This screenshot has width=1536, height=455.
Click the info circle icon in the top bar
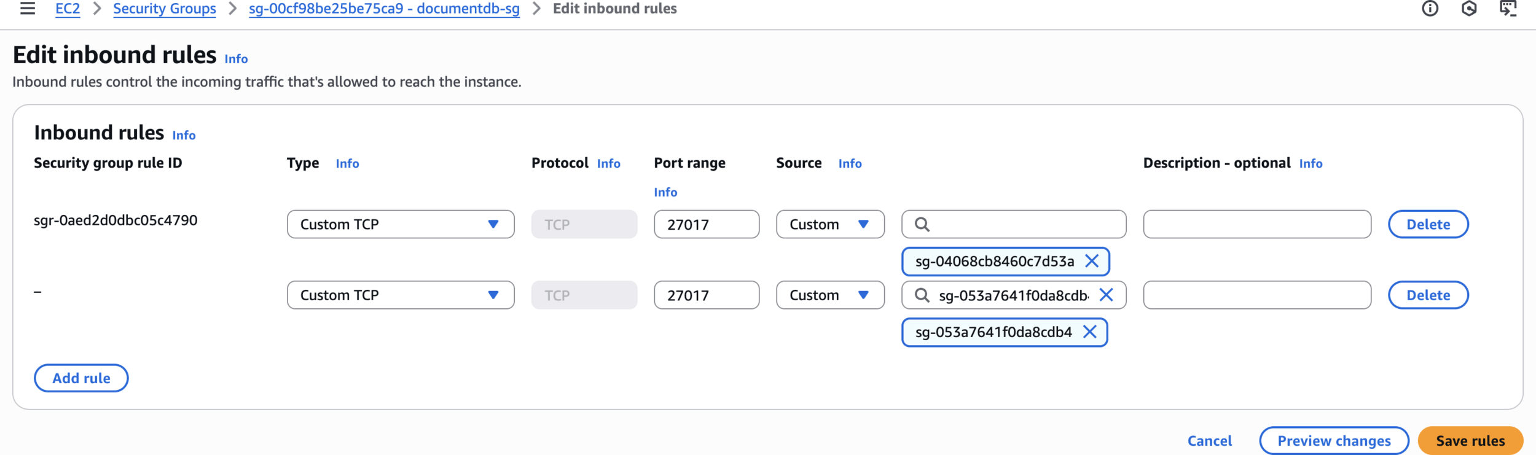(x=1430, y=9)
